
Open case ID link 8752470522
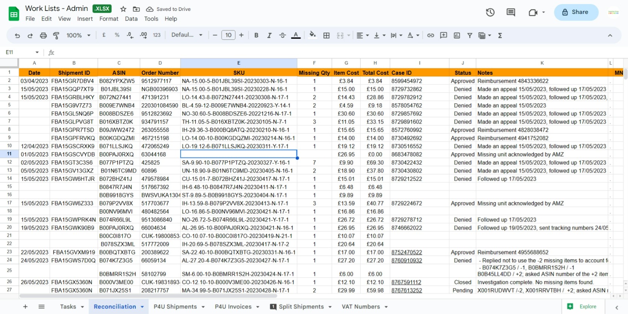click(407, 252)
